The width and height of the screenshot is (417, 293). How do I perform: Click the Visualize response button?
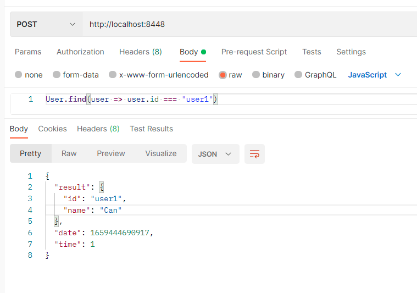(161, 153)
